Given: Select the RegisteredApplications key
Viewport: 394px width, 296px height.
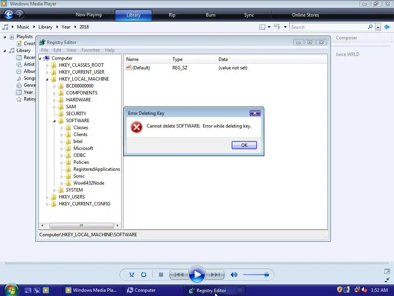Looking at the screenshot, I should coord(97,169).
